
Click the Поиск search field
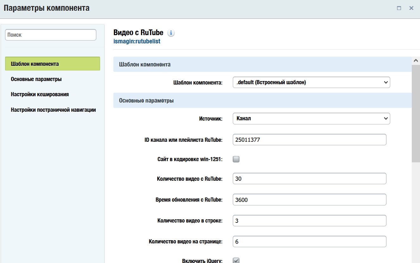[x=51, y=35]
